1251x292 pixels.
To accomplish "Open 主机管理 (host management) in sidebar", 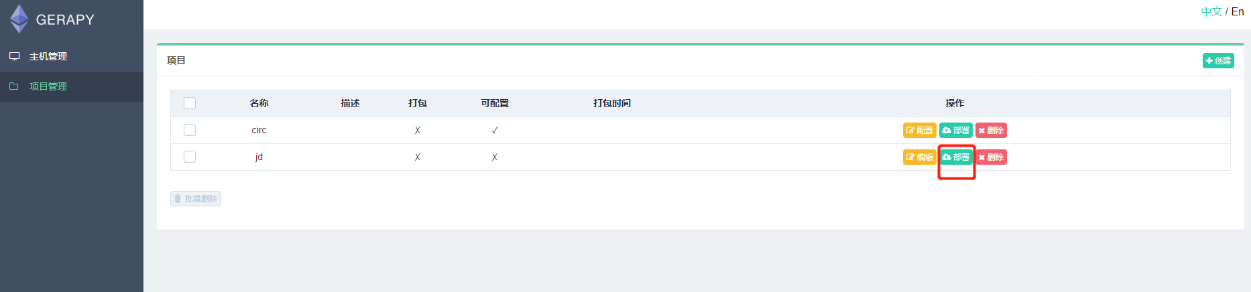I will pos(48,56).
